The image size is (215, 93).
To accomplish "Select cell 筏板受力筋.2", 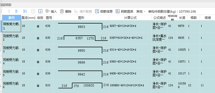I will [12, 38].
